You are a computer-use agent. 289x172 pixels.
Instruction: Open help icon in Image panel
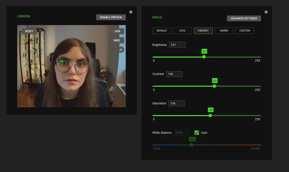266,12
